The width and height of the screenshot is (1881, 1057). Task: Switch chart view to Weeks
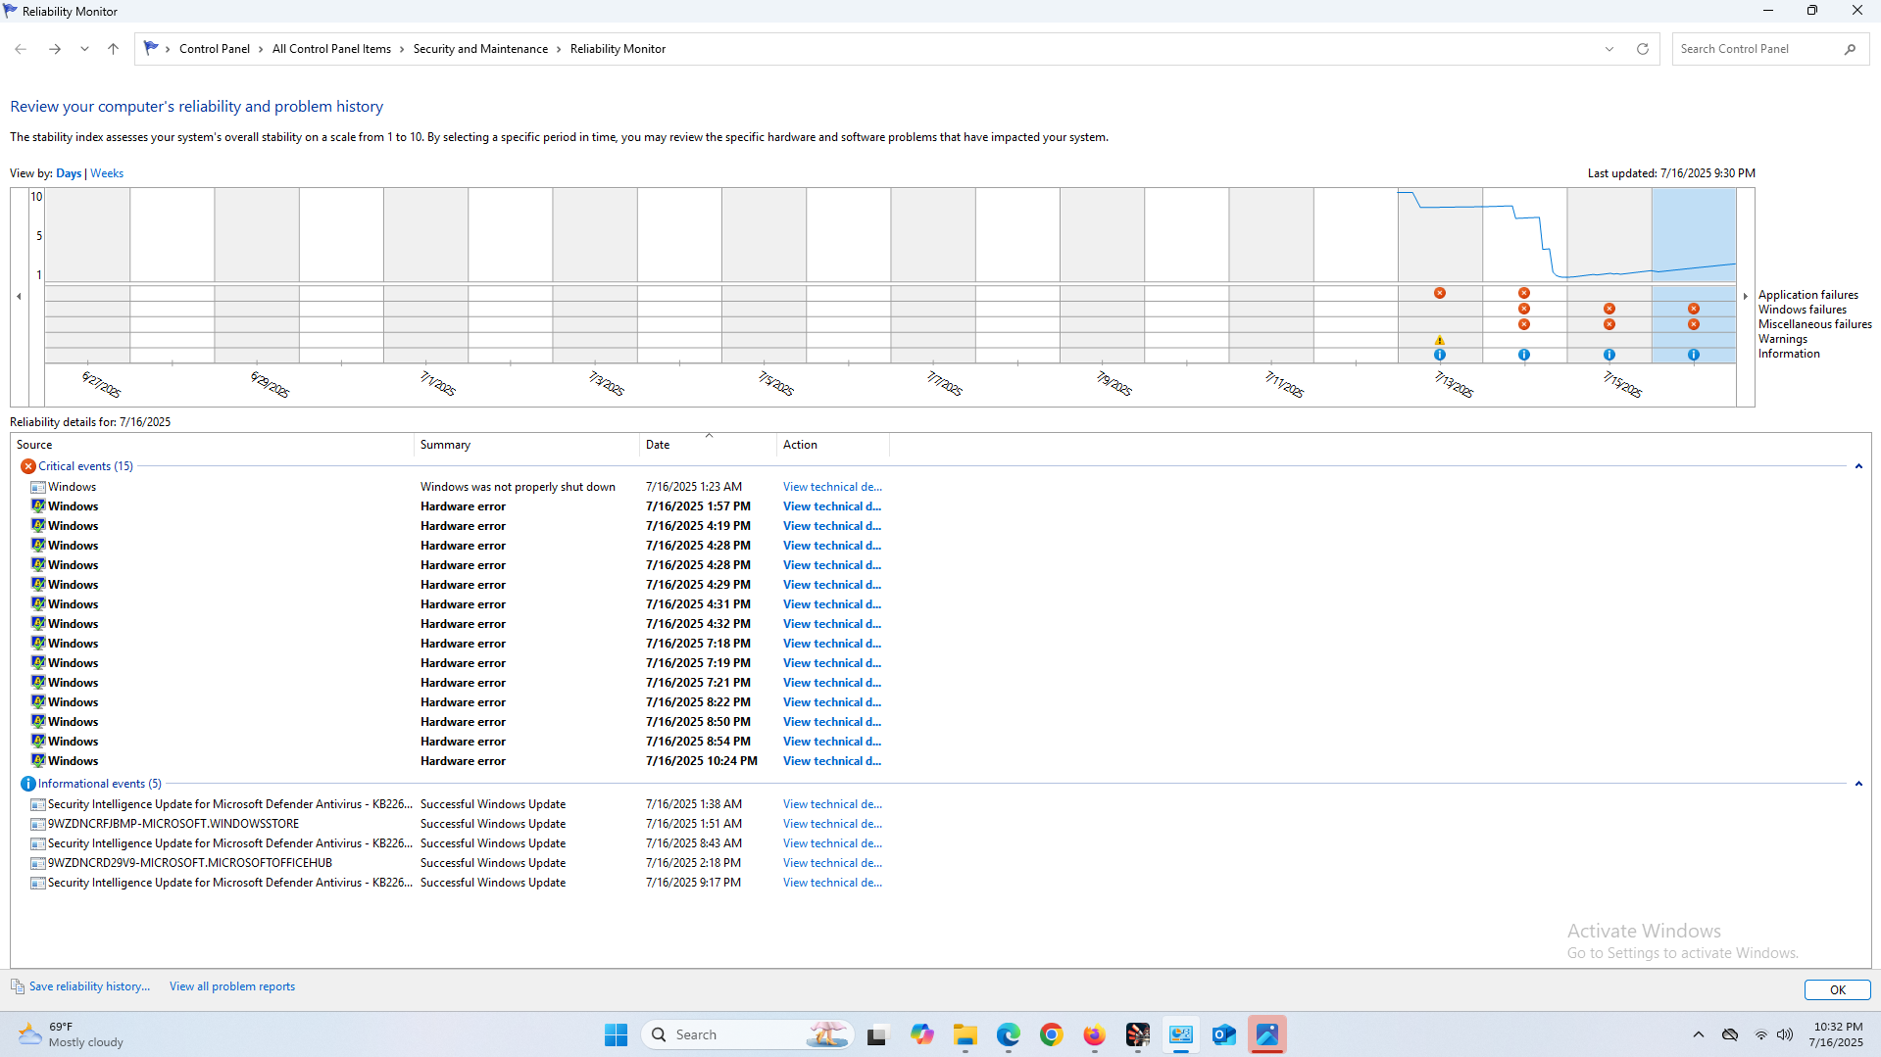click(107, 173)
